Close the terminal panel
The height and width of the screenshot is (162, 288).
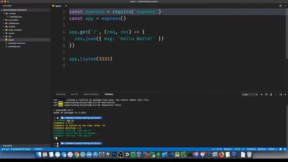[x=285, y=94]
